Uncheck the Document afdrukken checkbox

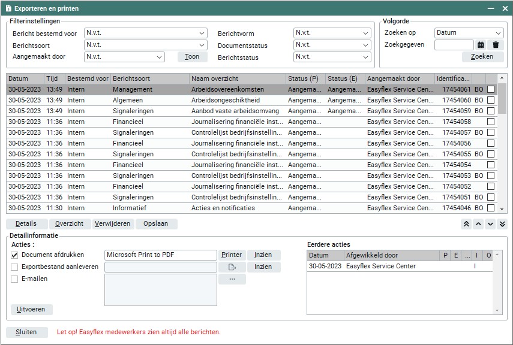[x=15, y=255]
